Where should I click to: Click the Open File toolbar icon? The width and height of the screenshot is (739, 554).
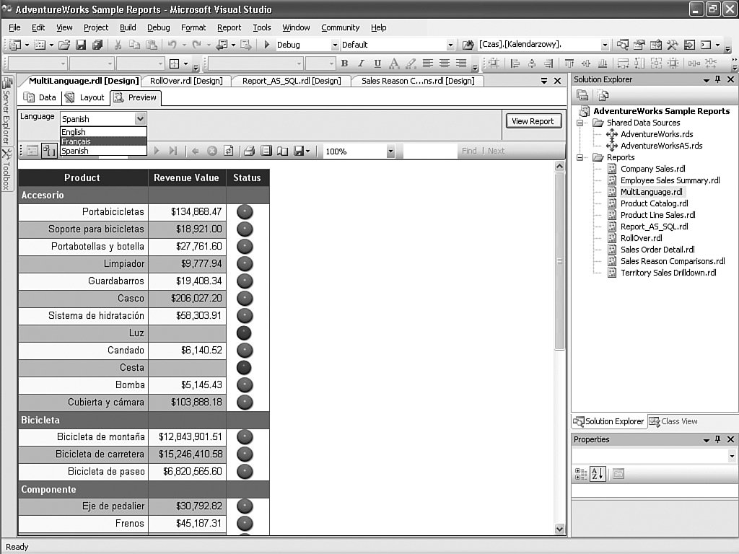click(64, 45)
